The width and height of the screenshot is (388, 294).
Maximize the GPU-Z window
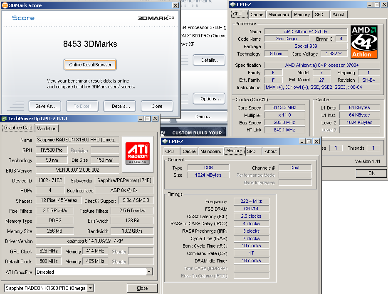(148, 119)
